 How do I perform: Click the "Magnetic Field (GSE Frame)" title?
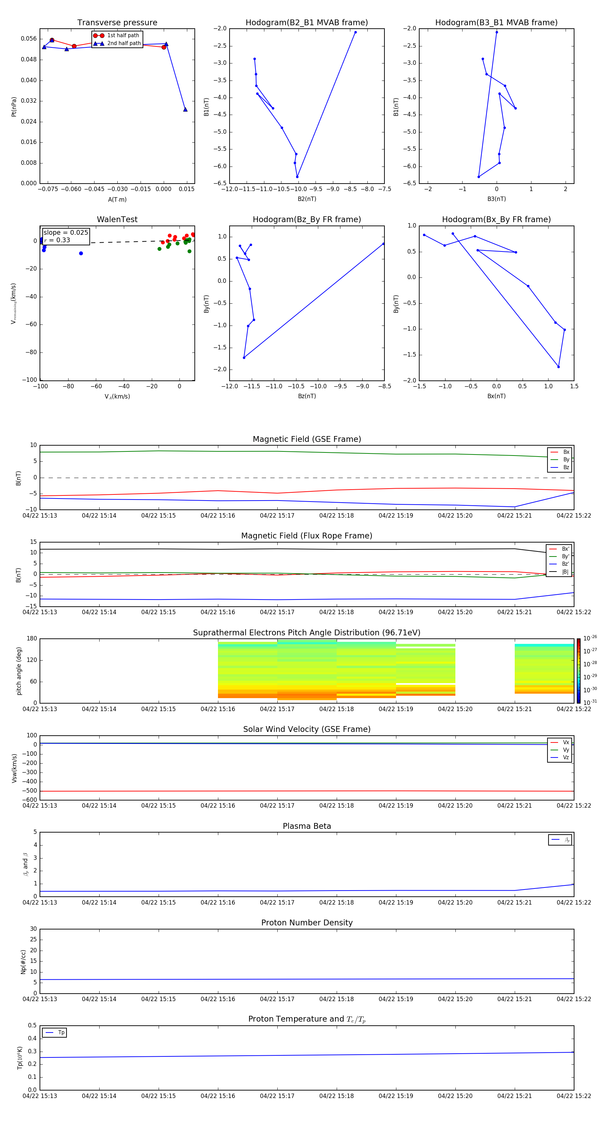307,439
